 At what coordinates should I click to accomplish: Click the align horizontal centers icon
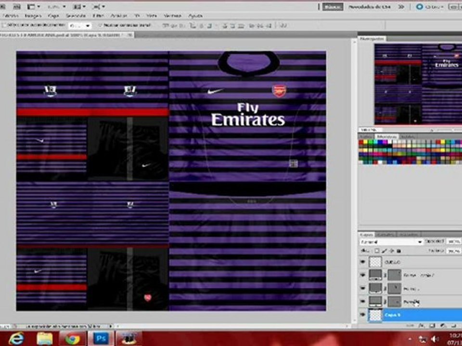[x=201, y=25]
